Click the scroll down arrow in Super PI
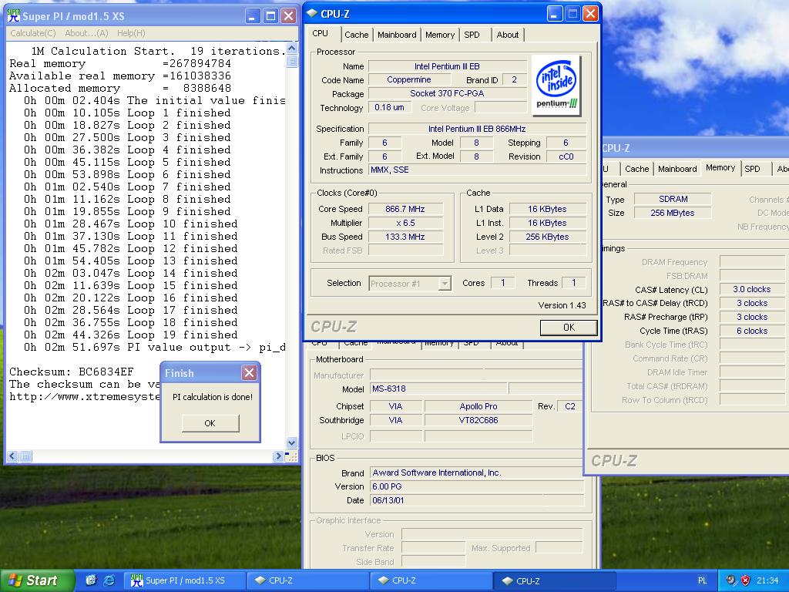789x592 pixels. [x=292, y=443]
